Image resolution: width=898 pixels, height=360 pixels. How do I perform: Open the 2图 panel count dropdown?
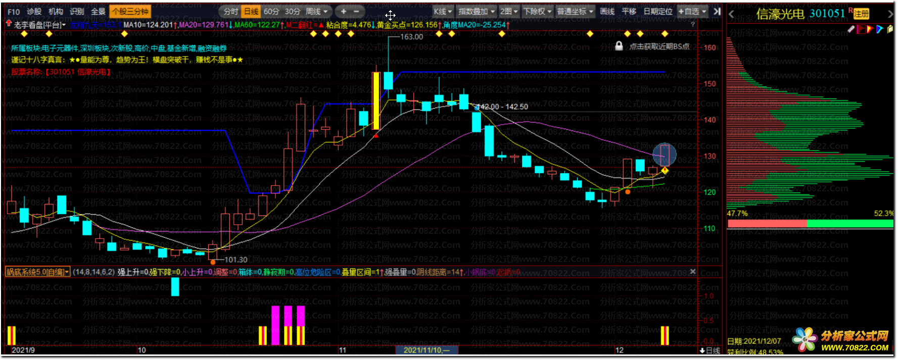click(509, 12)
